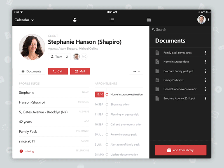
Task: Click the add from library button
Action: (x=181, y=150)
